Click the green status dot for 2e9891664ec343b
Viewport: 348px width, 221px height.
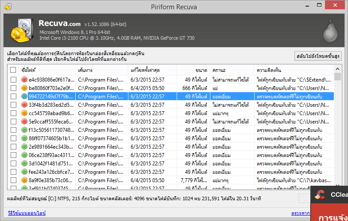(24, 146)
